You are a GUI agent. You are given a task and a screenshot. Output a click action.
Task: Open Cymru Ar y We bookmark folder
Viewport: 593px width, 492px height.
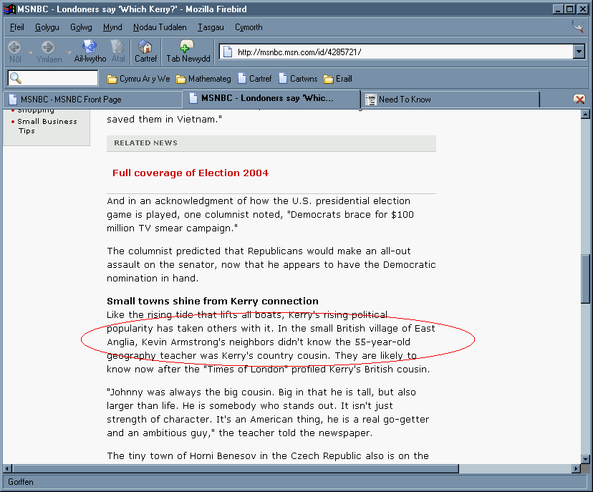click(x=138, y=79)
